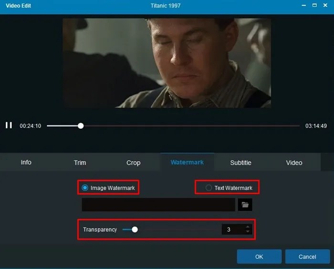Minimize the Video Edit window
This screenshot has width=334, height=269.
point(304,5)
